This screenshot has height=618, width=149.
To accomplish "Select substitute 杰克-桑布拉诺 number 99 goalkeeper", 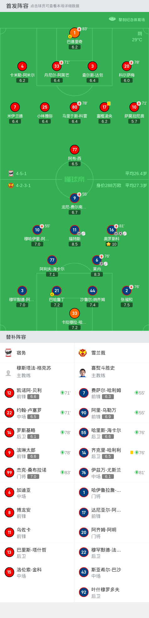I will [x=37, y=473].
